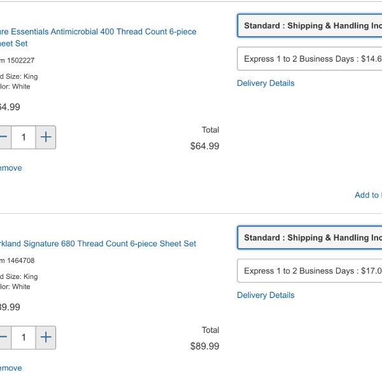This screenshot has height=382, width=382.
Task: Decrease quantity of the 400 Thread Count sheet set
Action: tap(5, 137)
